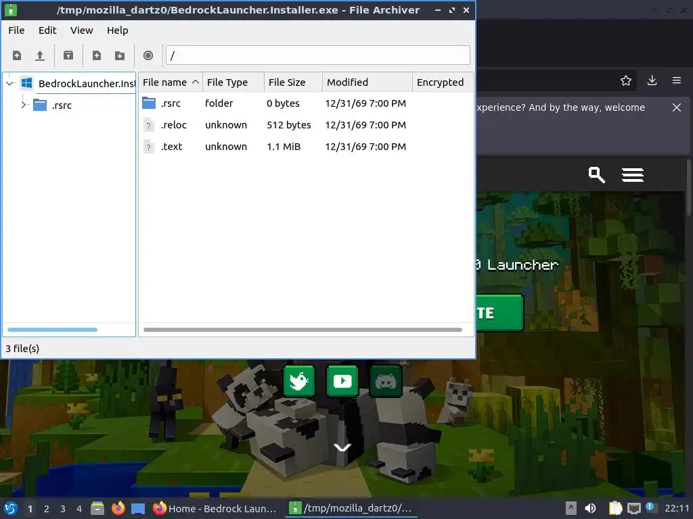This screenshot has width=693, height=519.
Task: Sort by Encrypted column header
Action: coord(443,82)
